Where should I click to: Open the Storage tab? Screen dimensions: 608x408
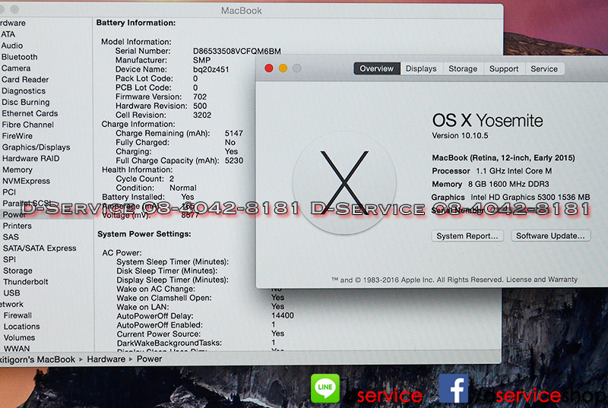(x=463, y=68)
